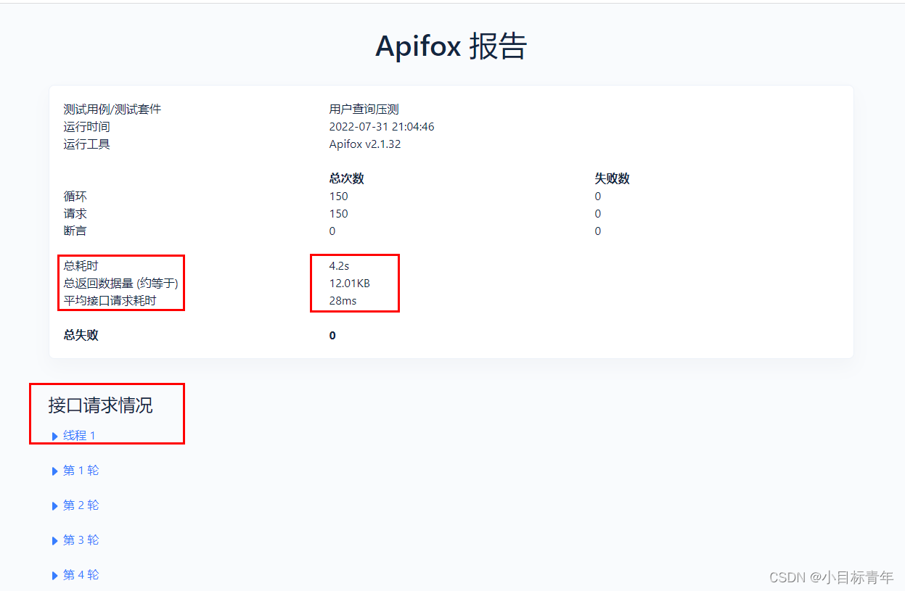This screenshot has height=591, width=905.
Task: Select the 运行时间 label
Action: click(87, 127)
